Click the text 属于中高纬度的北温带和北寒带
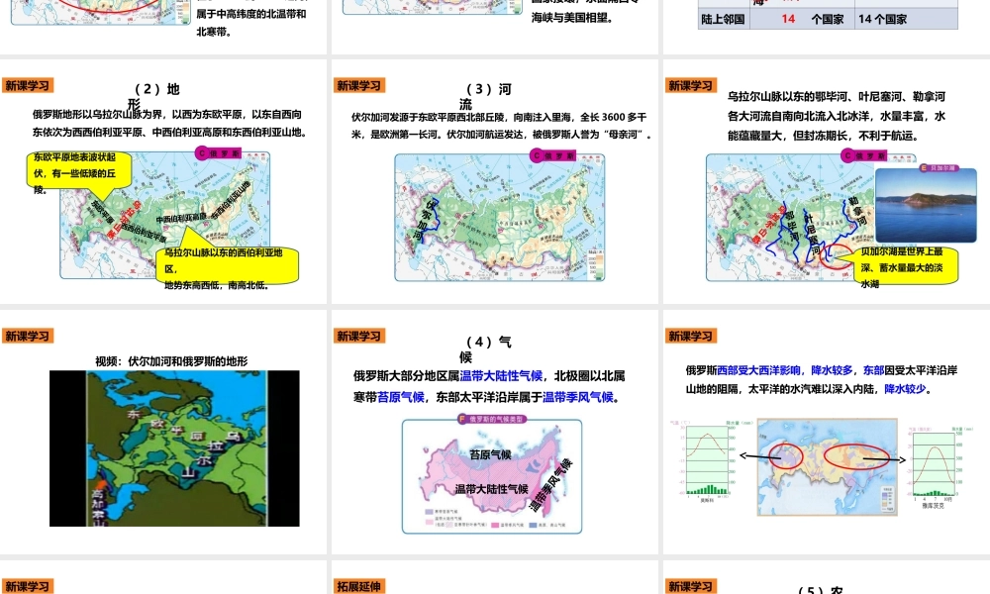The width and height of the screenshot is (990, 594). coord(250,23)
